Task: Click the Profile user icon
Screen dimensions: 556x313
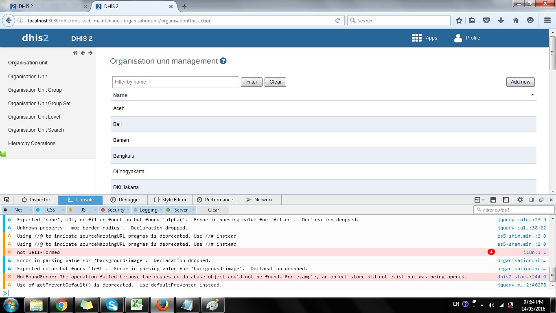Action: 458,38
